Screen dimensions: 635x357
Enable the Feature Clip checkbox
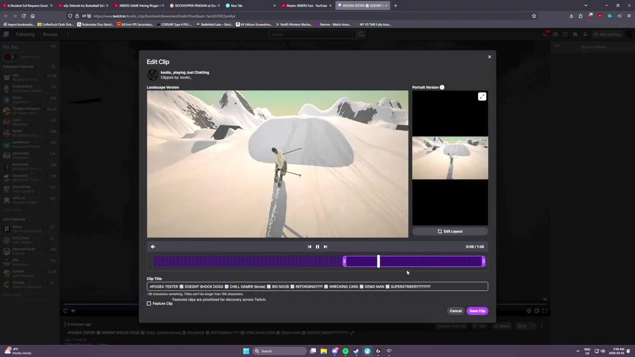149,303
